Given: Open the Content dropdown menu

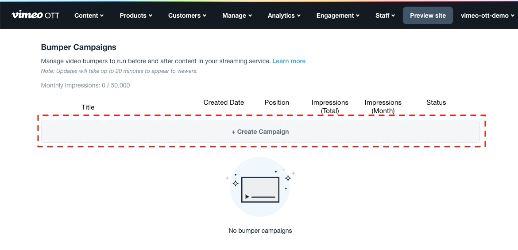Looking at the screenshot, I should 89,15.
